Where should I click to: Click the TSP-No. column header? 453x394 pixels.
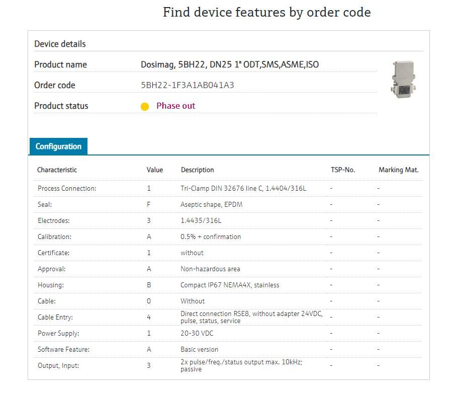[343, 170]
